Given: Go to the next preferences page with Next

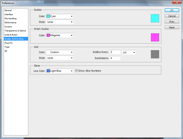Looking at the screenshot, I should coord(172,27).
